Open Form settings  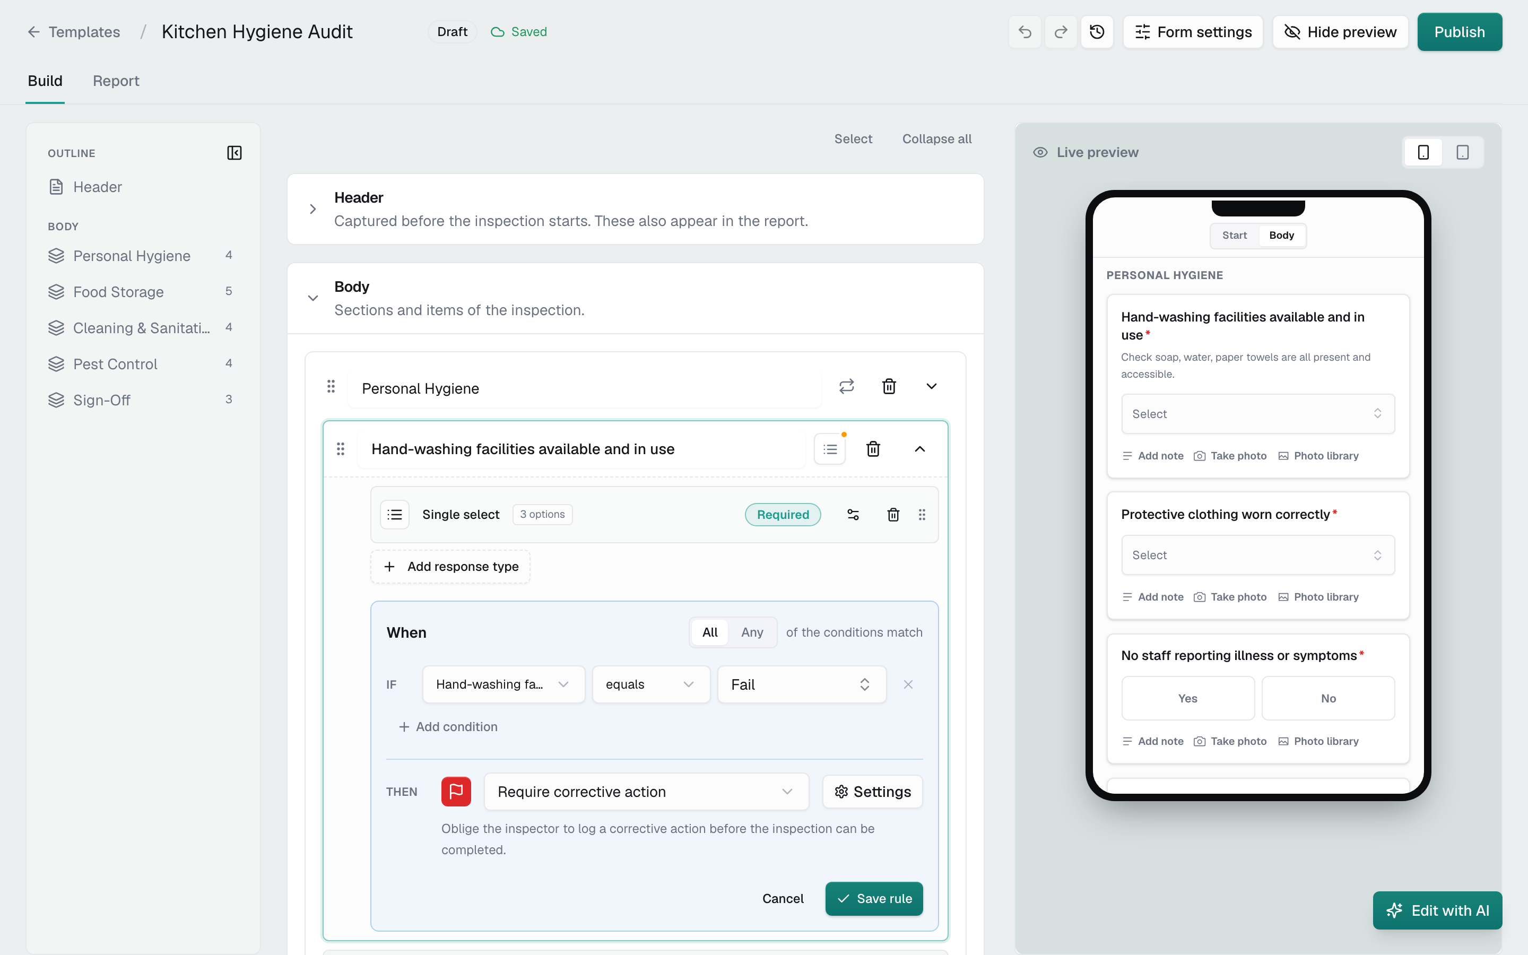point(1193,32)
